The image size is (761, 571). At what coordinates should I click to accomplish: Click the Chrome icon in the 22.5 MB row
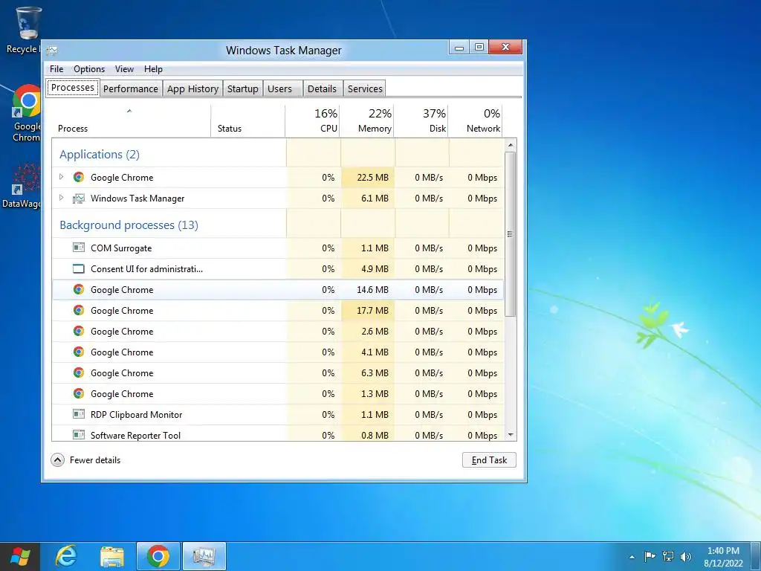pyautogui.click(x=79, y=177)
